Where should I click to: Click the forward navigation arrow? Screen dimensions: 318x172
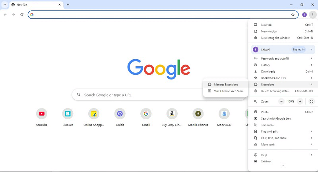point(14,15)
